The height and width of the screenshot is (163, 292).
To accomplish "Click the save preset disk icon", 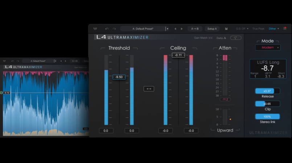I will coord(226,29).
